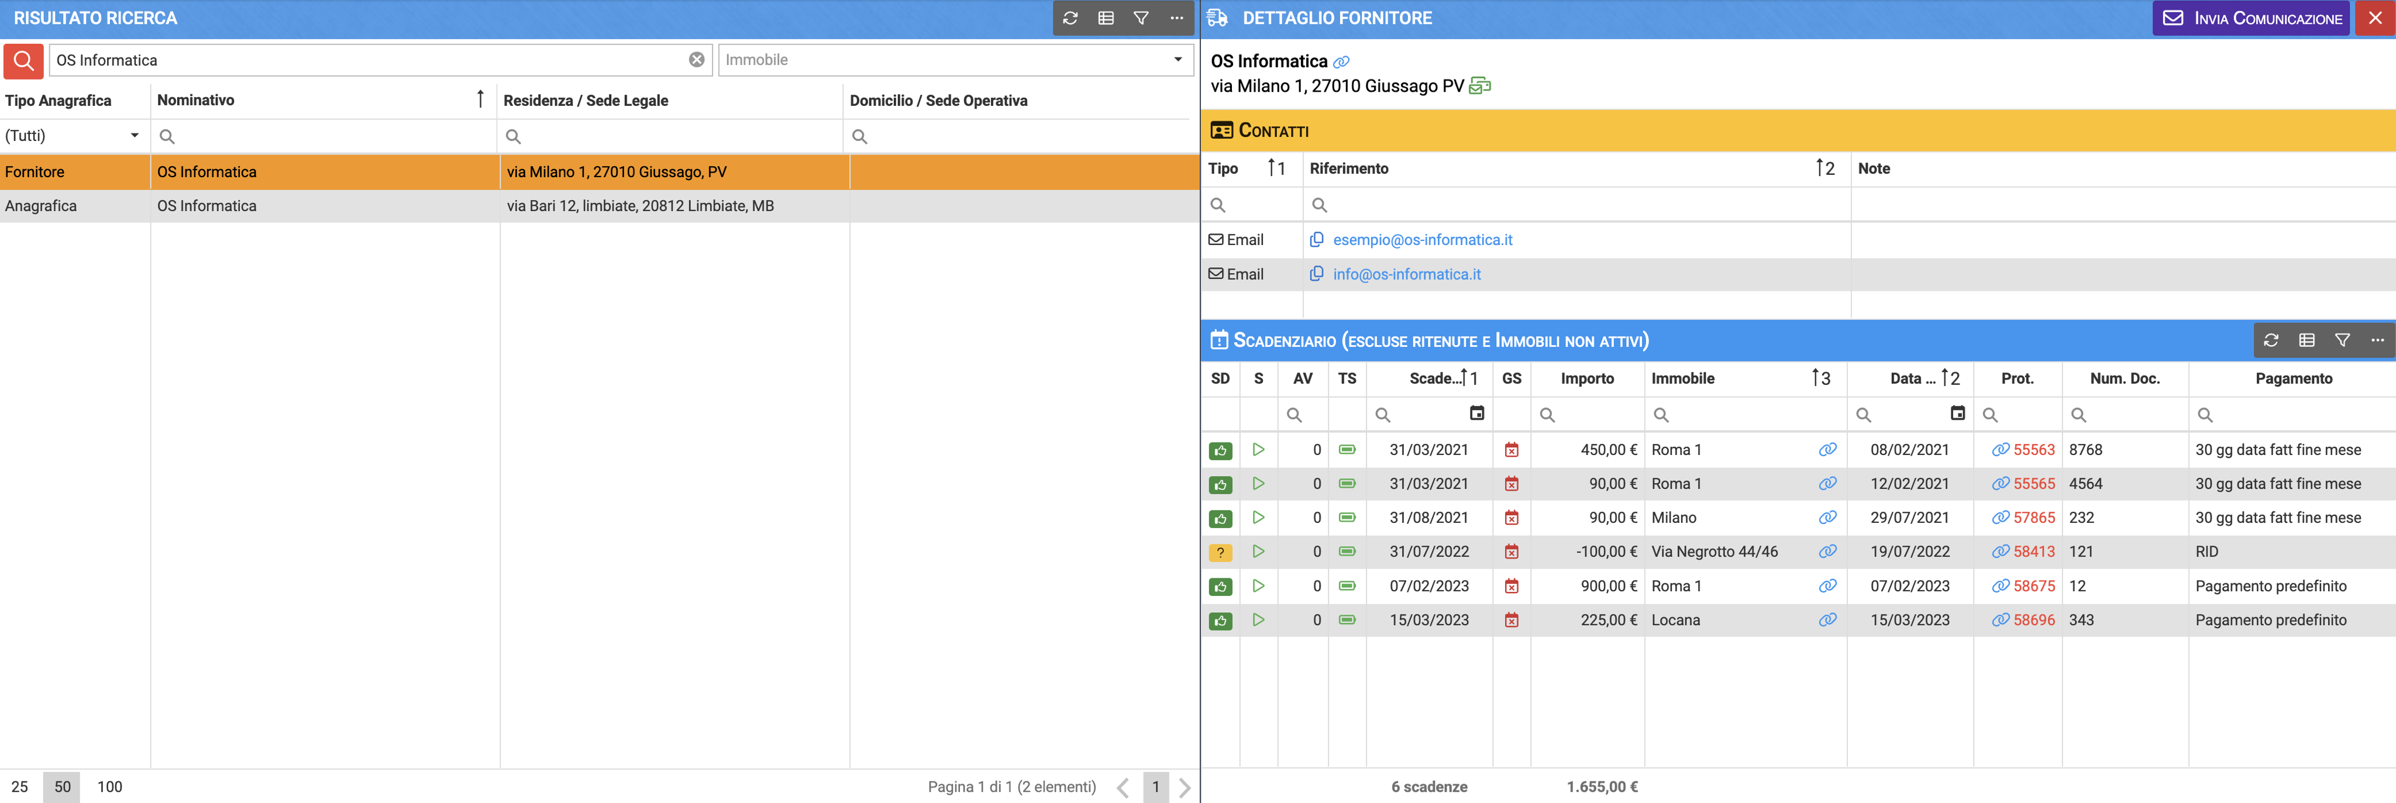Image resolution: width=2396 pixels, height=803 pixels.
Task: Copy the info@os-informatica.it email address
Action: pos(1316,274)
